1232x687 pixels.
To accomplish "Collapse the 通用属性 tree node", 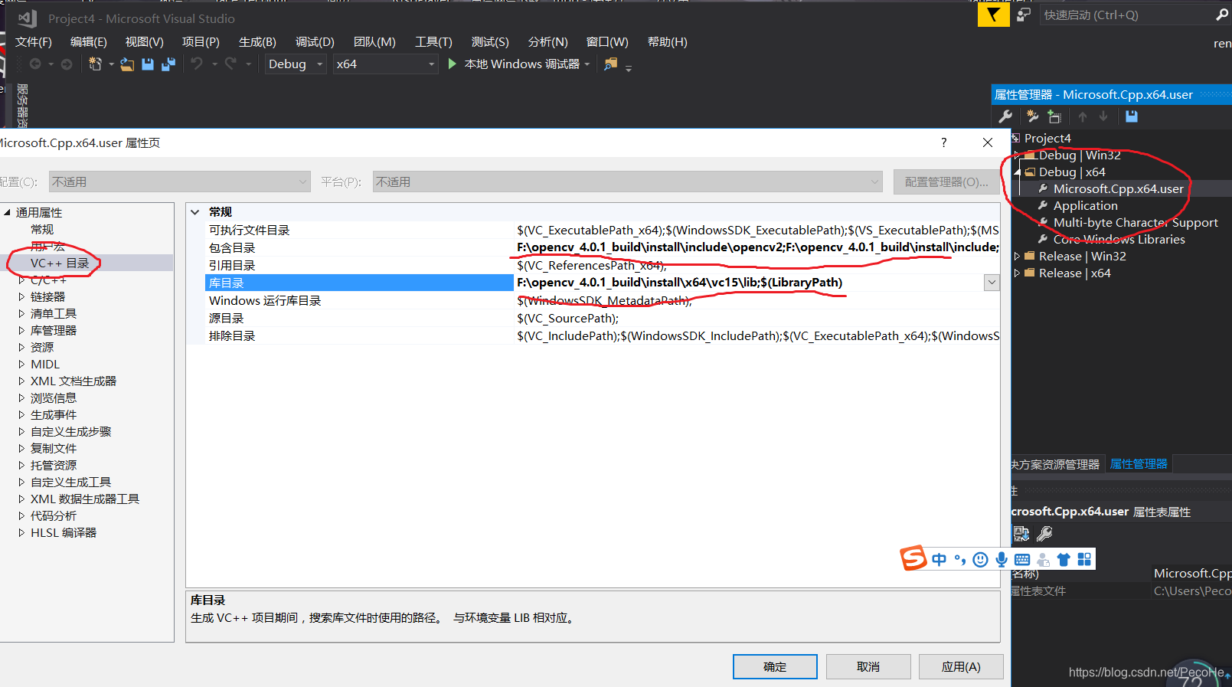I will [x=7, y=213].
